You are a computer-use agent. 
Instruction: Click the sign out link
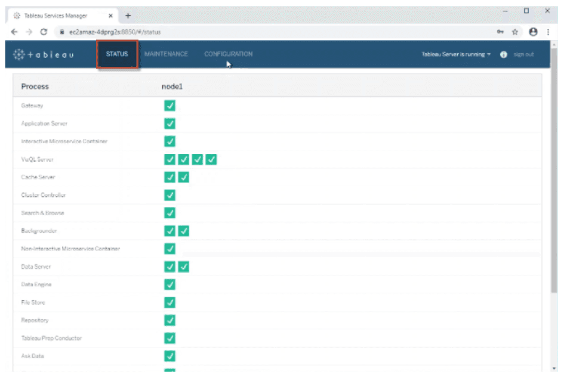coord(523,54)
